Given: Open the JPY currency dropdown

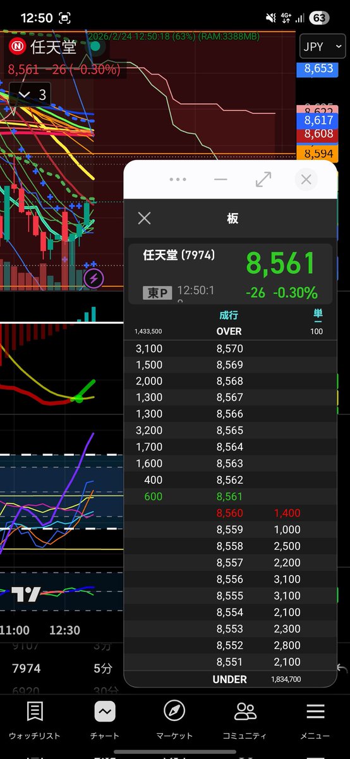Looking at the screenshot, I should [323, 47].
